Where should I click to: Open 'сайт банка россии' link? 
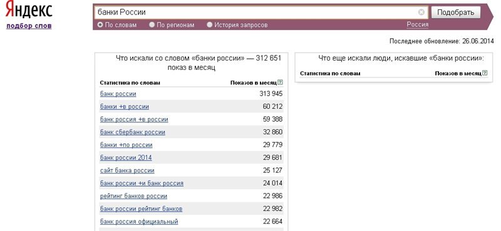pyautogui.click(x=127, y=170)
